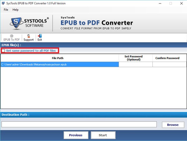Open the Help menu
This screenshot has height=141, width=187.
(15, 10)
